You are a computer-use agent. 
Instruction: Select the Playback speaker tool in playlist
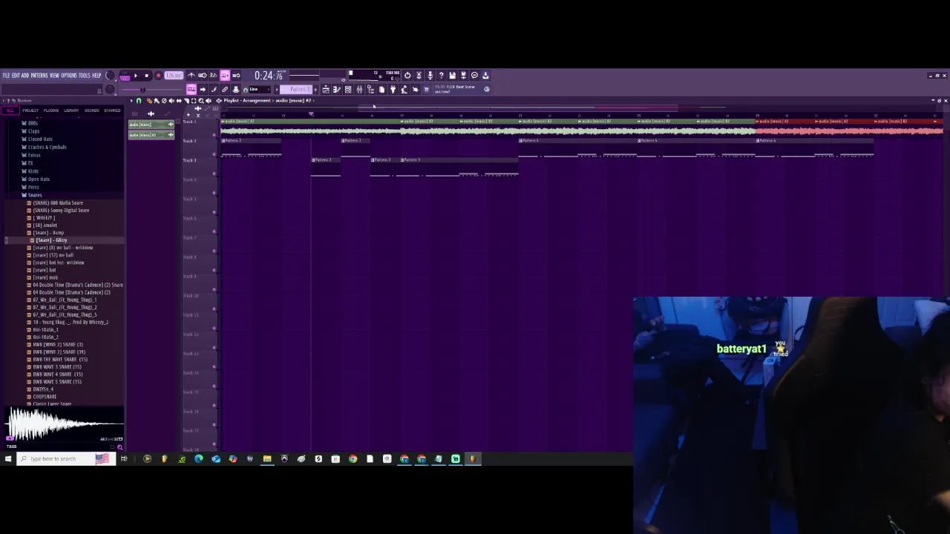pos(209,100)
